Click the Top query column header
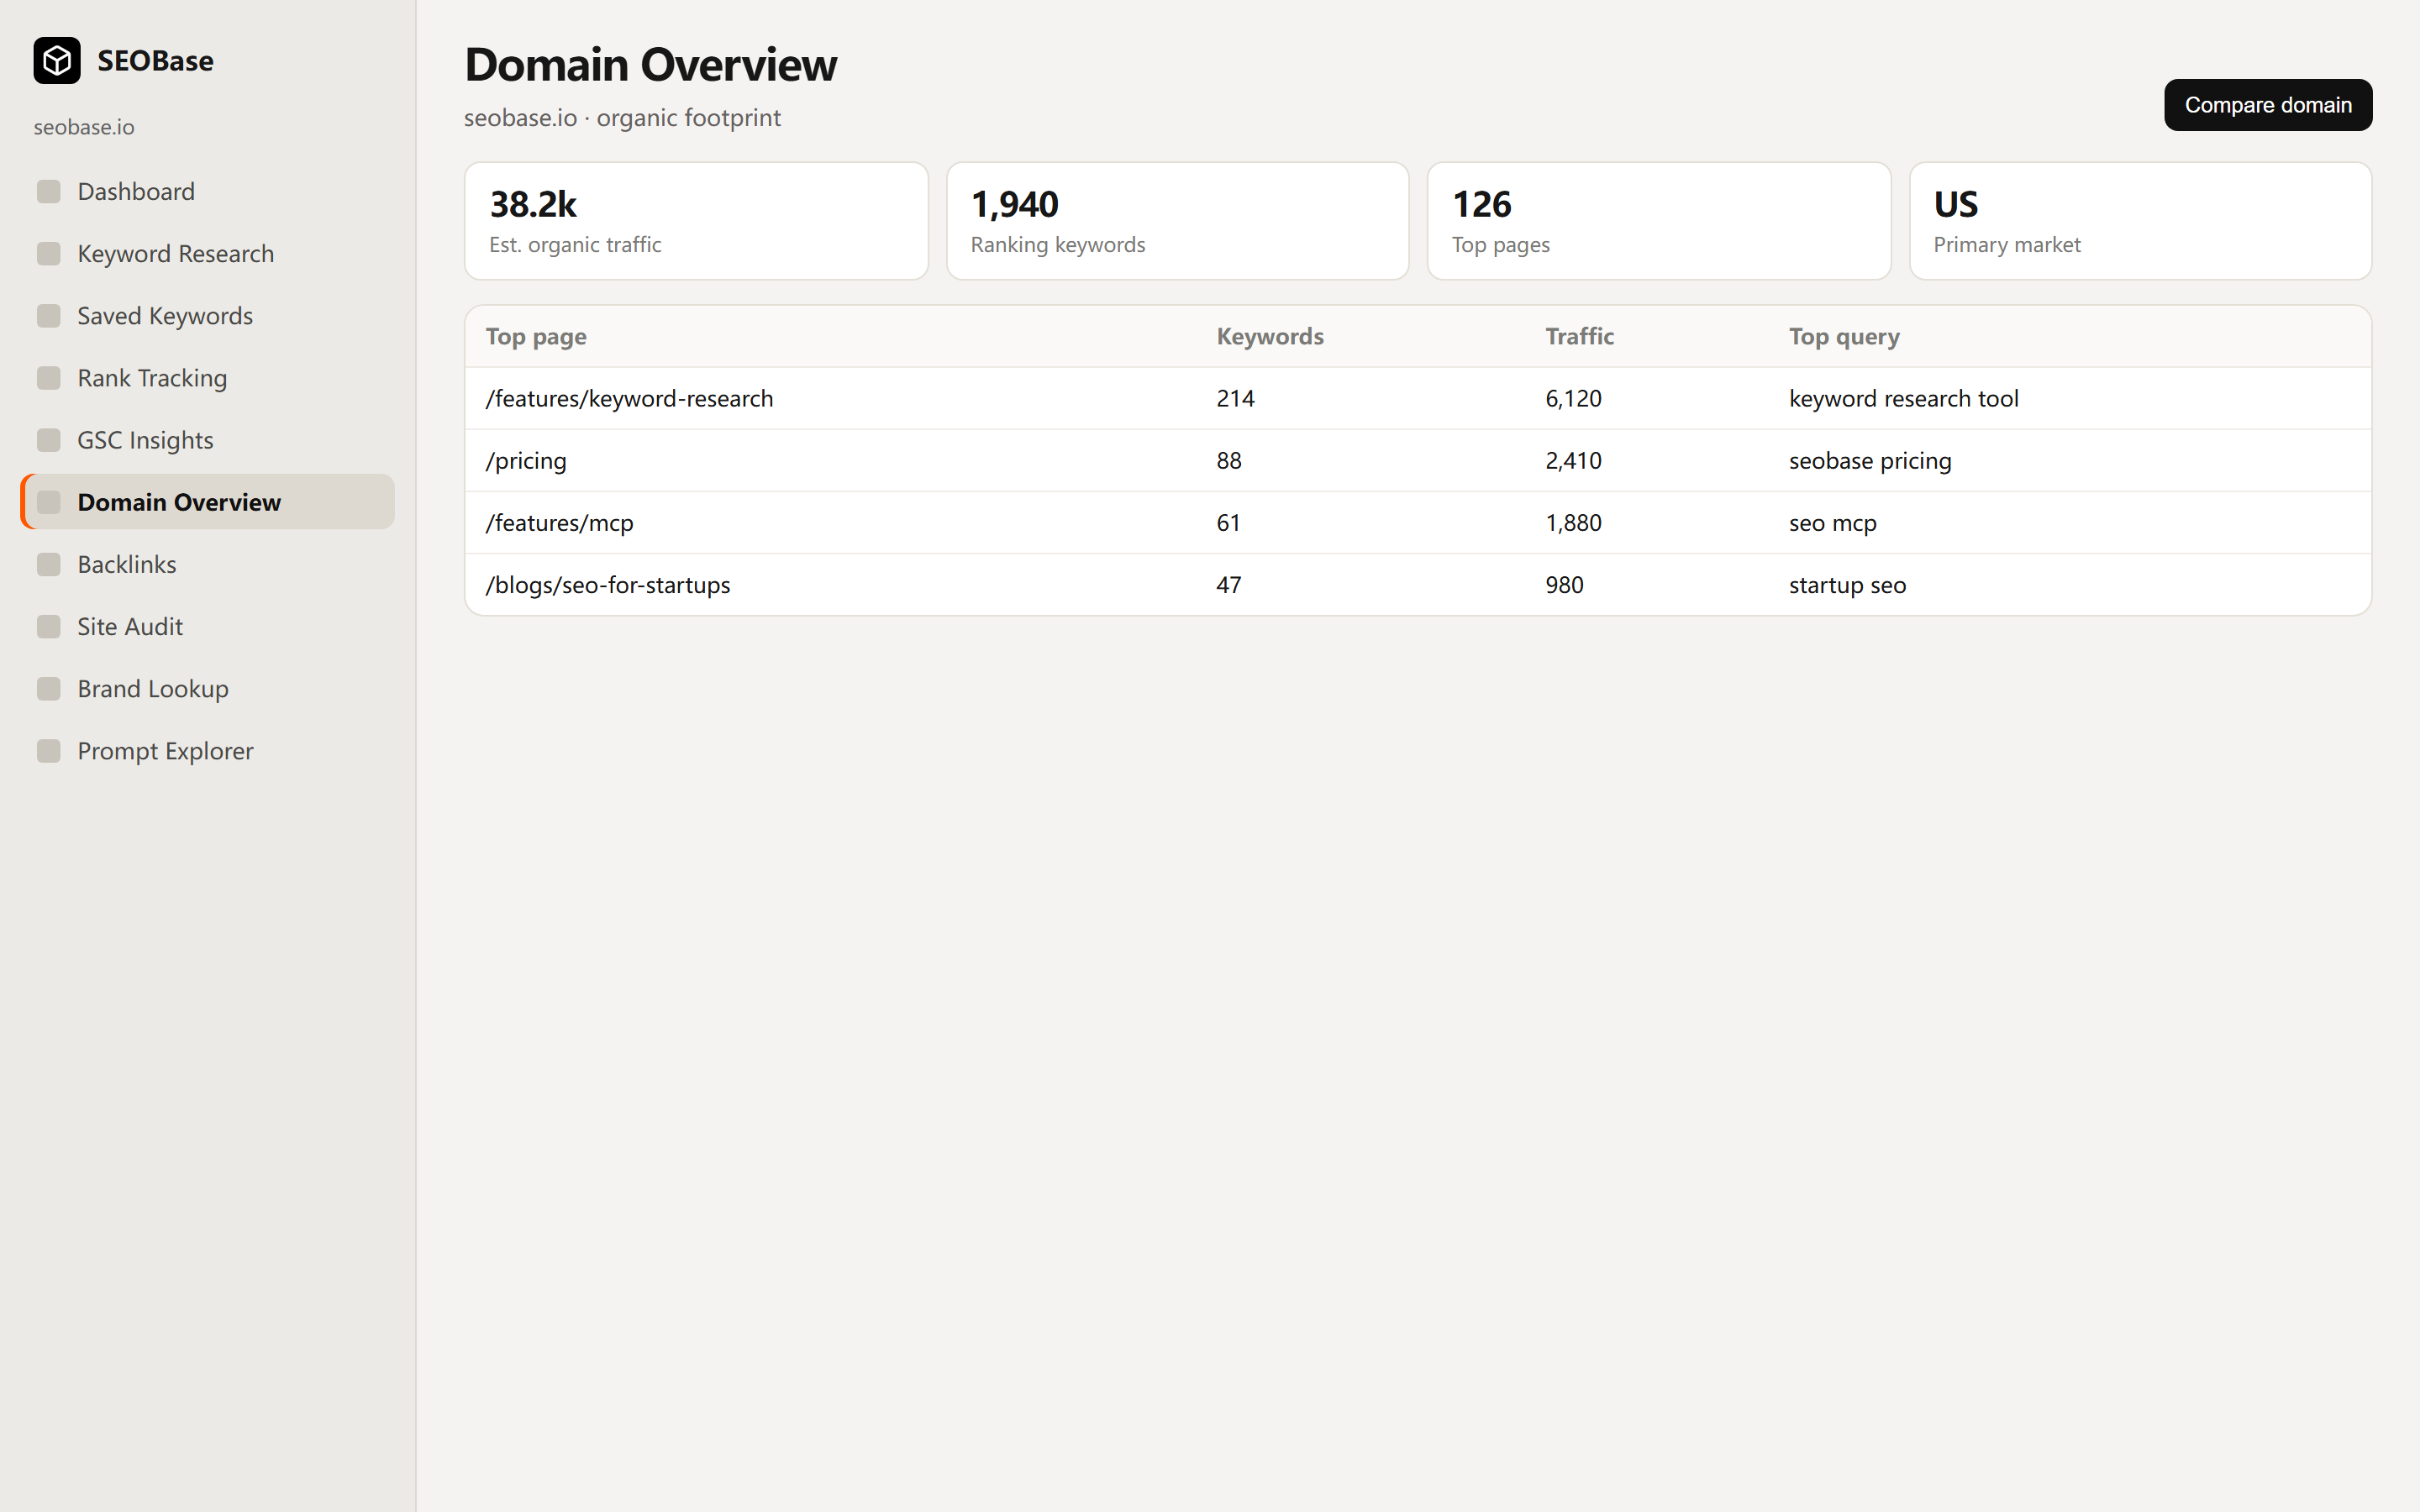The height and width of the screenshot is (1512, 2420). point(1843,337)
